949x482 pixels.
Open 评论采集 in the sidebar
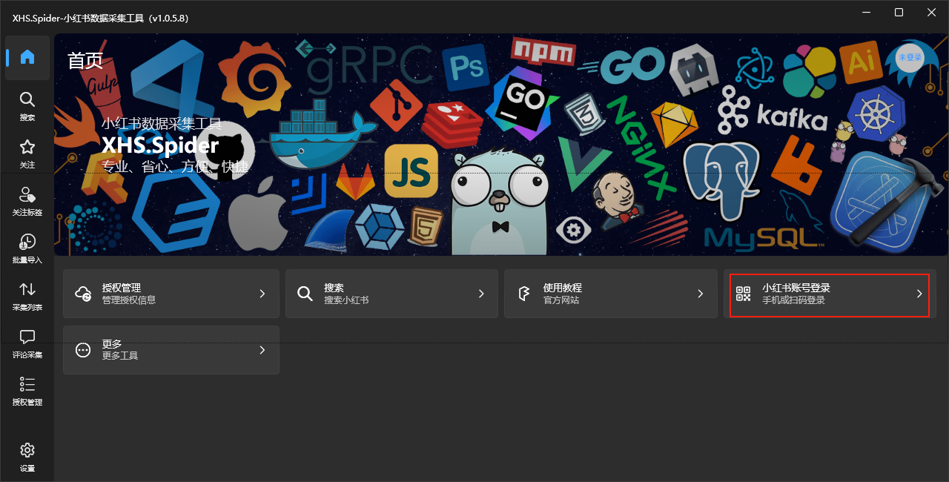tap(27, 343)
